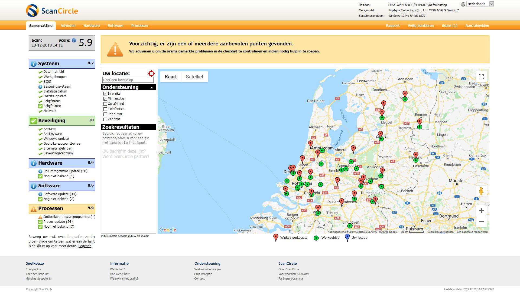Click the red crosshair locate icon

(151, 73)
